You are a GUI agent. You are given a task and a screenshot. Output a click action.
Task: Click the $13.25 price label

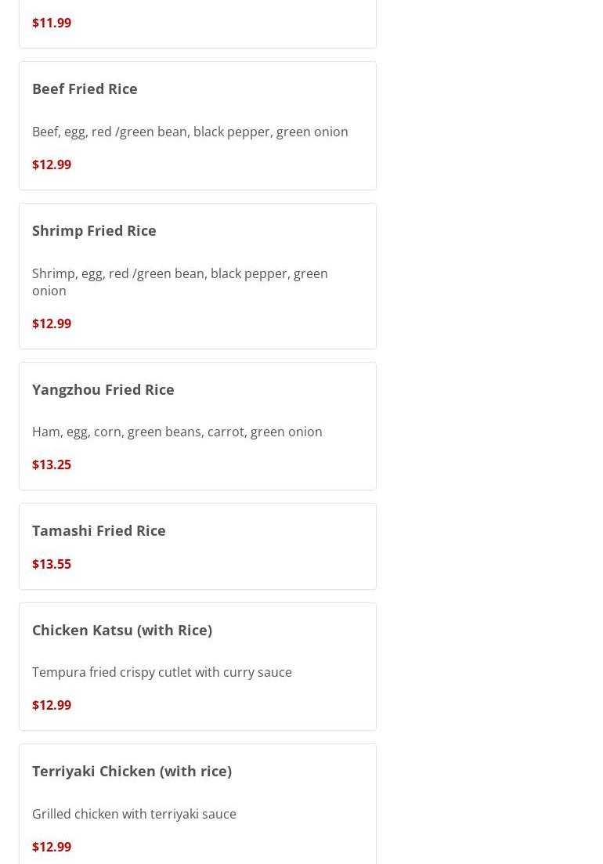click(52, 465)
